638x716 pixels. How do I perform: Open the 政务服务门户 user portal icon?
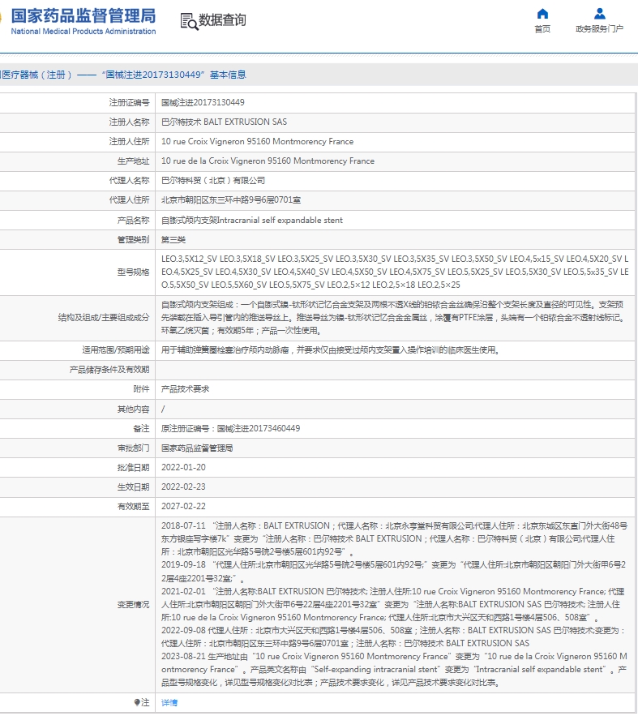599,14
